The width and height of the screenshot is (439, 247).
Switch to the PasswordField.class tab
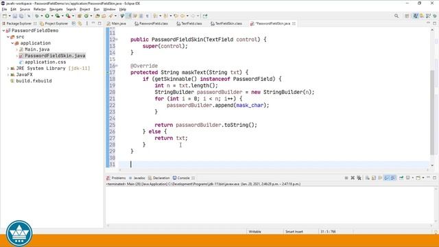tap(151, 23)
